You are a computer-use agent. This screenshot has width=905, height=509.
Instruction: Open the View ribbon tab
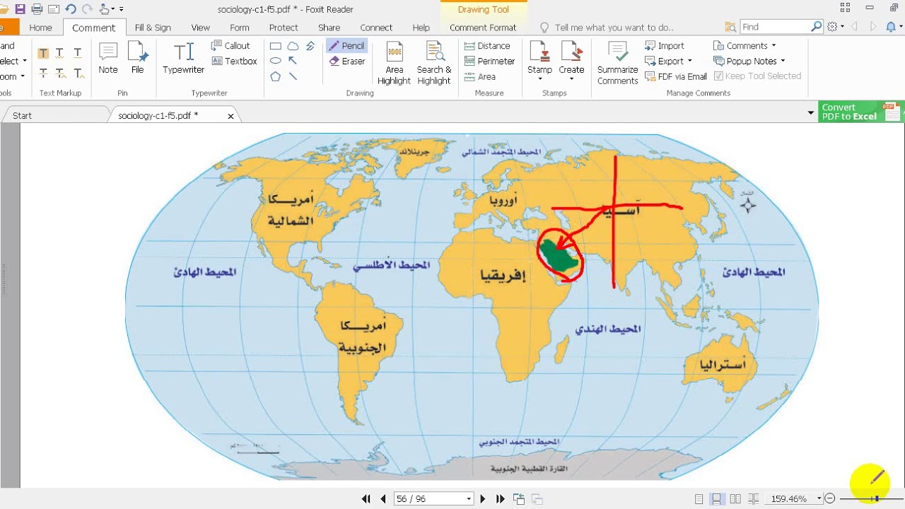click(201, 28)
